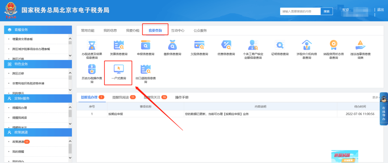Click the 搜索 button
This screenshot has width=388, height=163.
point(326,12)
